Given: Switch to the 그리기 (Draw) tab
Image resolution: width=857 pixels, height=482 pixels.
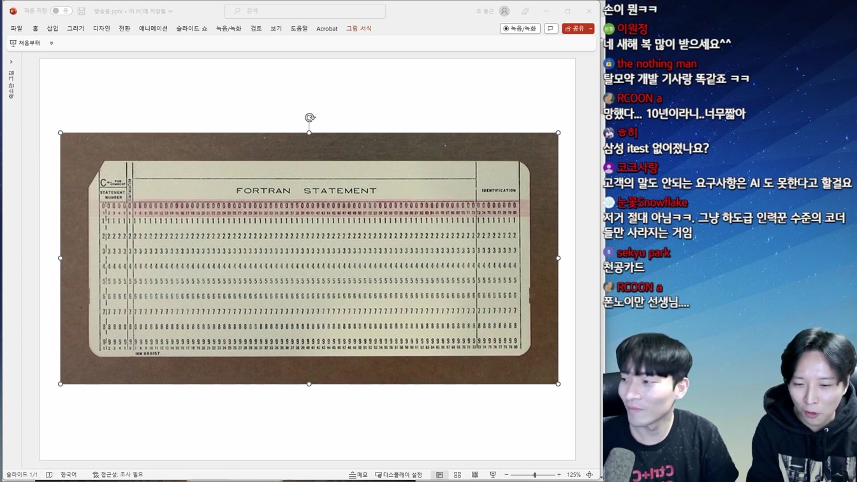Looking at the screenshot, I should (x=75, y=29).
